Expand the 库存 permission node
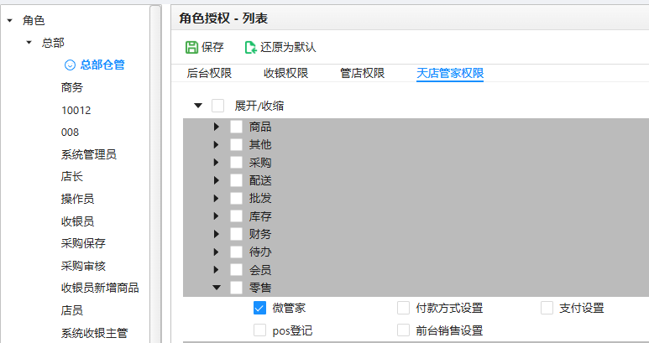The image size is (649, 343). click(x=216, y=216)
